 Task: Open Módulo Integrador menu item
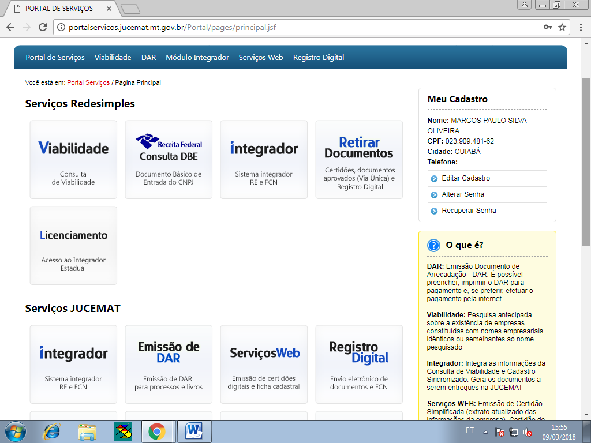point(197,57)
